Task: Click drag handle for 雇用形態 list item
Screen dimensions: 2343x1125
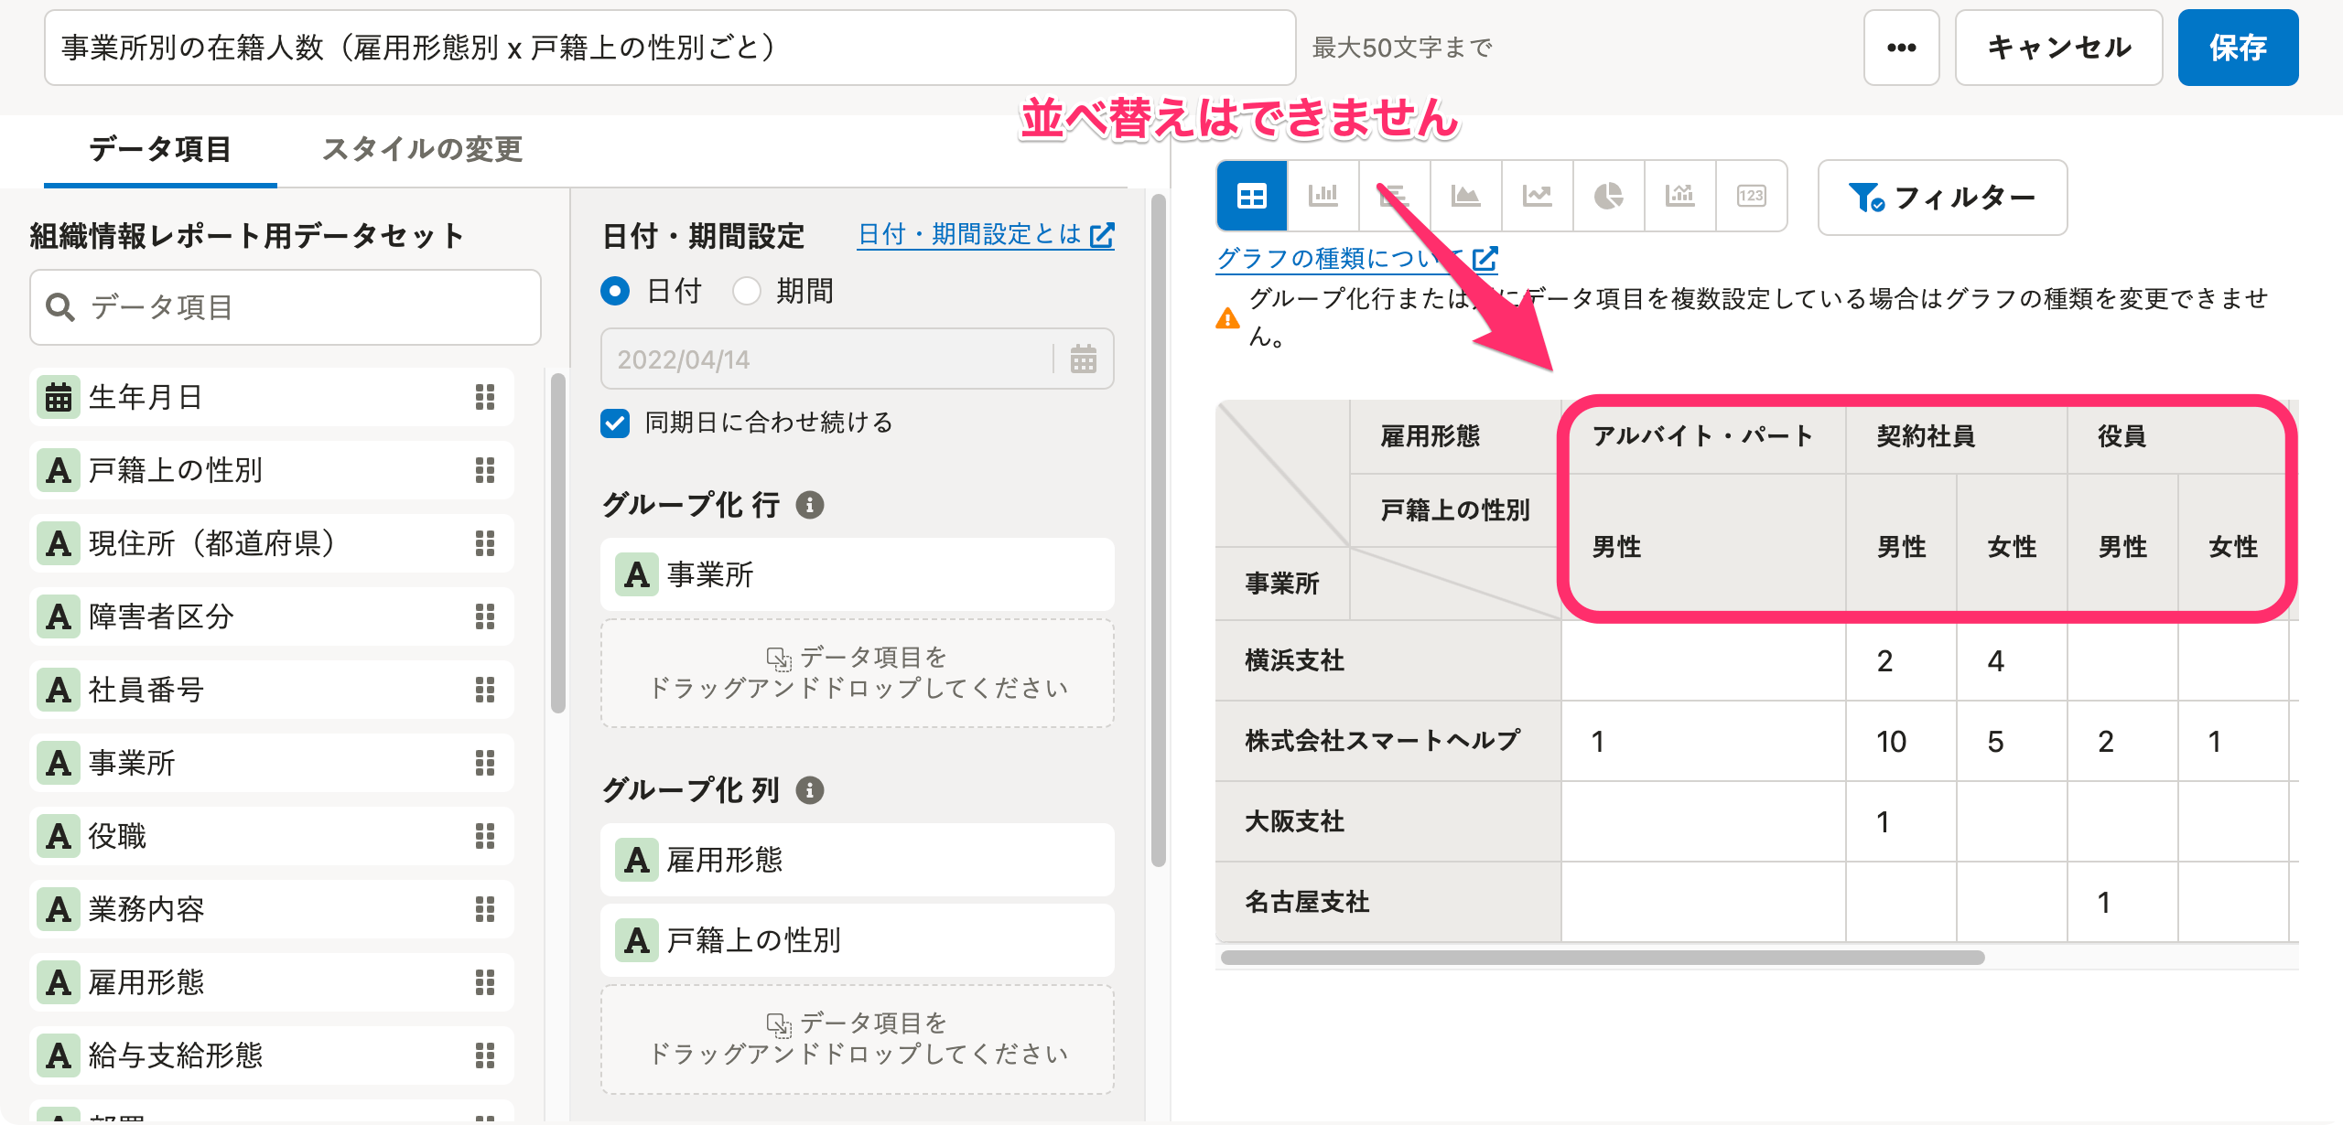Action: click(485, 982)
